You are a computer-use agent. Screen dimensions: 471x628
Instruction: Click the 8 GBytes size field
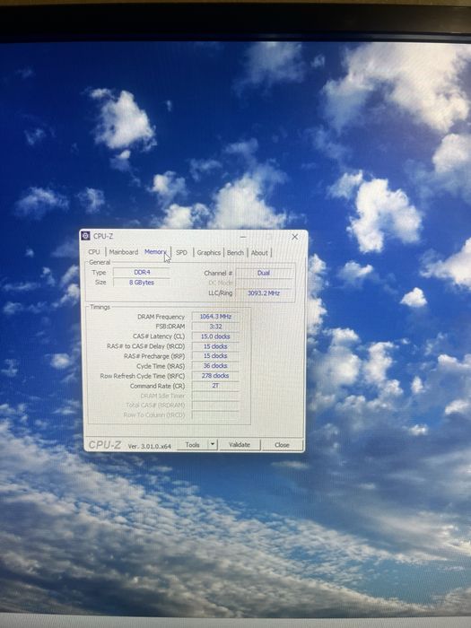142,283
